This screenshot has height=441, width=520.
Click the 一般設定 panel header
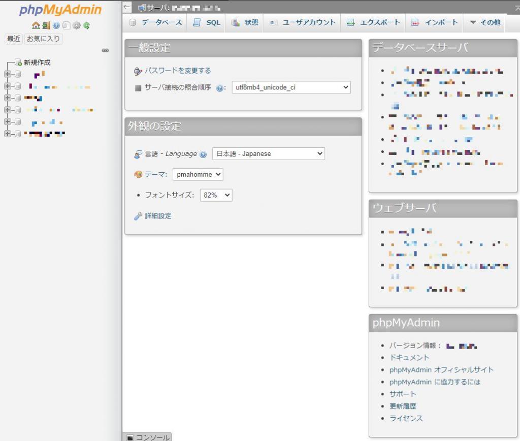click(243, 48)
